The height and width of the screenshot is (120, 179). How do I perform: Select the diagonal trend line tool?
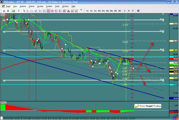point(36,11)
